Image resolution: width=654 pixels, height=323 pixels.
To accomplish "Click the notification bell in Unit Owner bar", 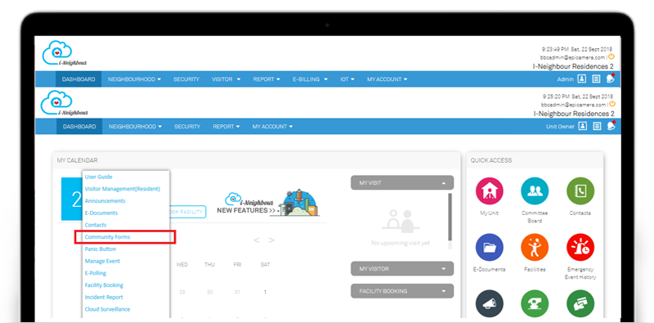I will click(611, 126).
